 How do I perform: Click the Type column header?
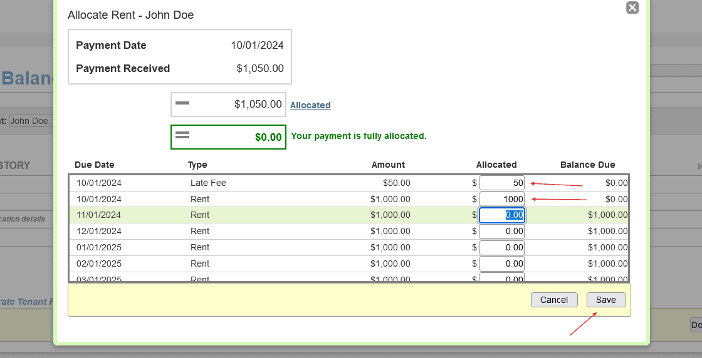(x=197, y=165)
